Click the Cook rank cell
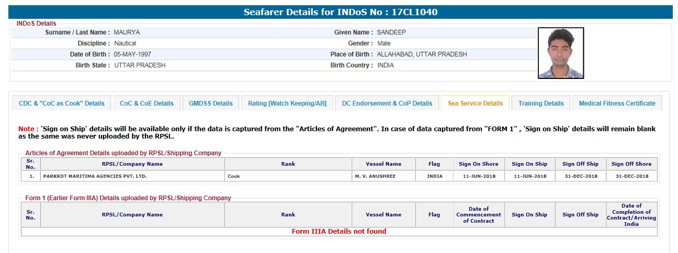 [x=233, y=176]
